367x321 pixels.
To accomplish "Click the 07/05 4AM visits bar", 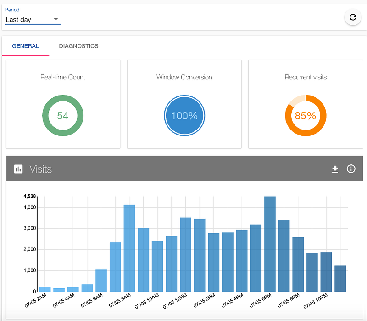I will [x=73, y=289].
